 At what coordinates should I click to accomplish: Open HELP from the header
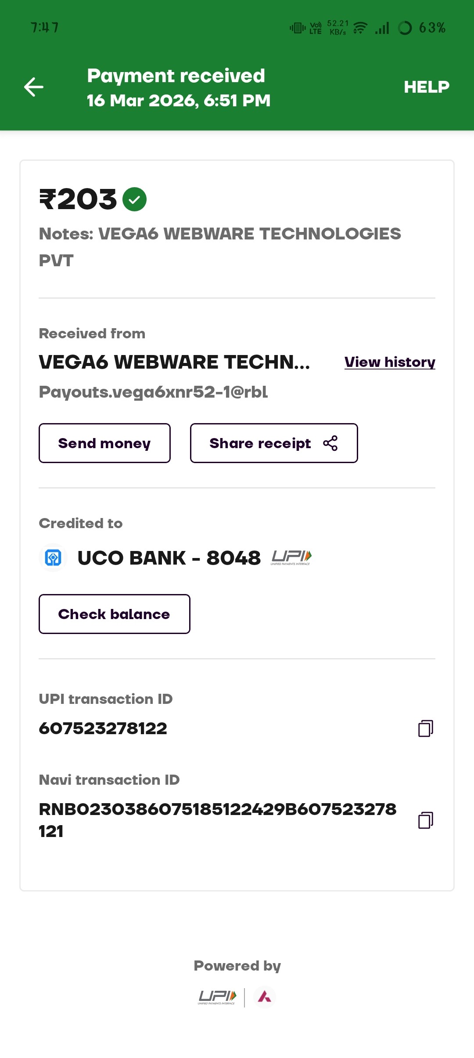[x=426, y=87]
